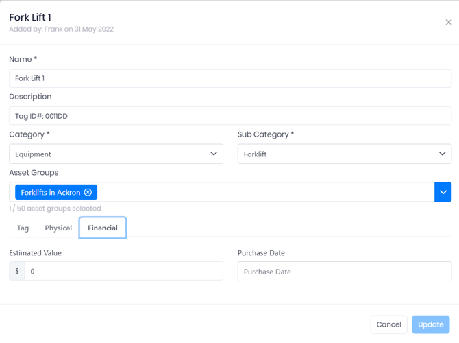
Task: Close the Fork Lift 1 dialog
Action: [449, 22]
